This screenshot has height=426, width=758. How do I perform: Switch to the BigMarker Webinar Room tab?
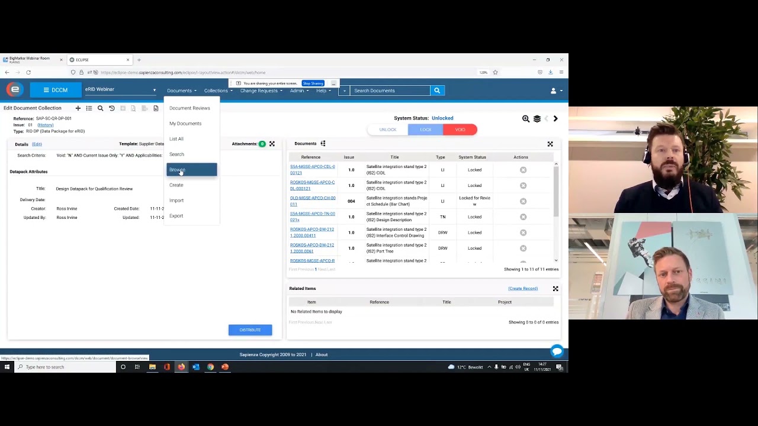(30, 60)
